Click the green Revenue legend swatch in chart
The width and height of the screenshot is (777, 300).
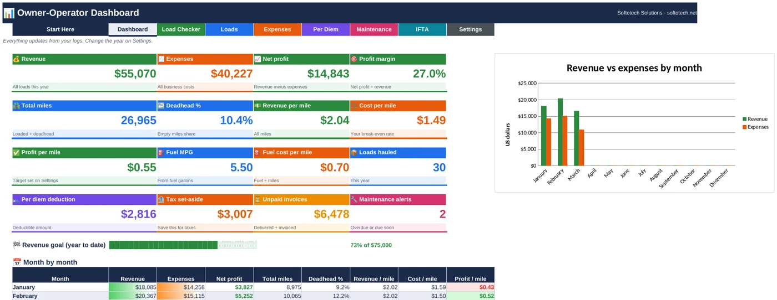click(744, 119)
